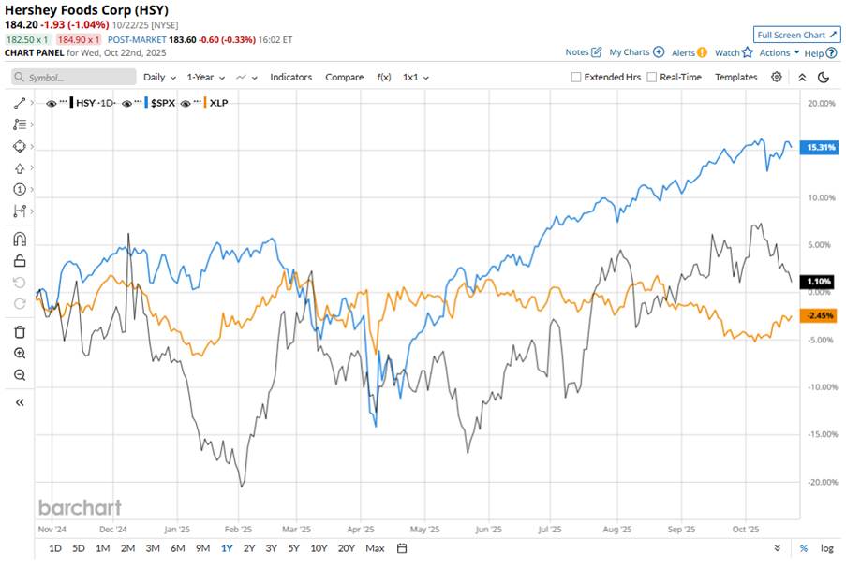Open the Indicators menu
Screen dimensions: 846x567
(x=290, y=77)
